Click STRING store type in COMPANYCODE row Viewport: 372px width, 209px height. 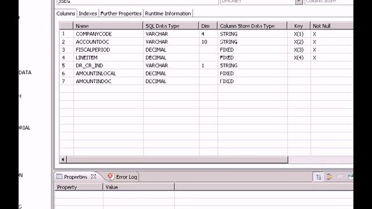point(228,34)
